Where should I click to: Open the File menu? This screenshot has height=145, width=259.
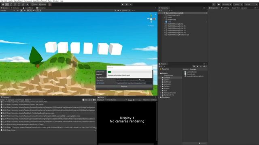2,1
